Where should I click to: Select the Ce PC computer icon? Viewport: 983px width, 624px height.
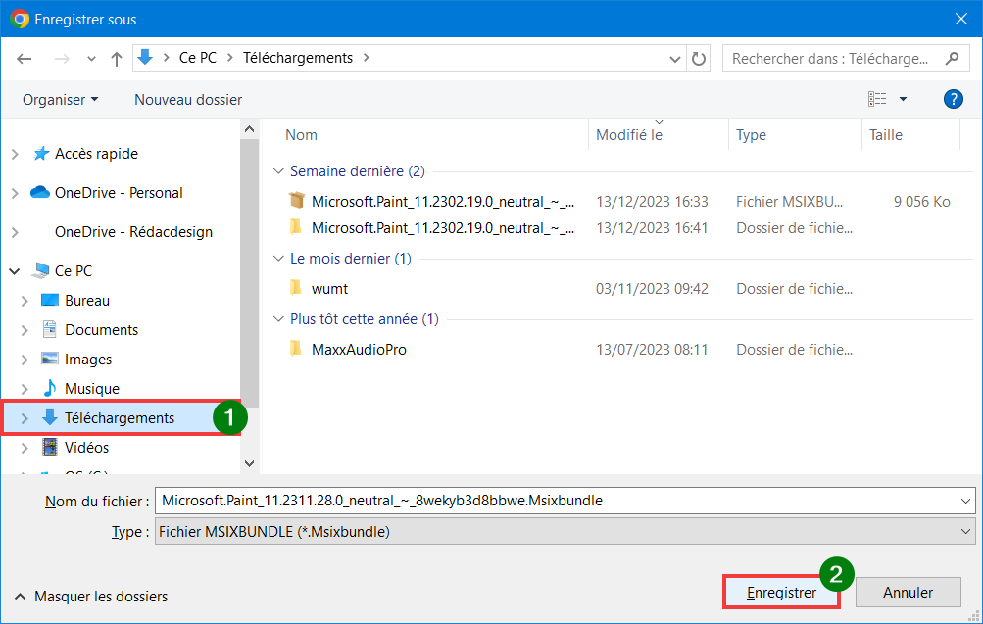[x=41, y=270]
